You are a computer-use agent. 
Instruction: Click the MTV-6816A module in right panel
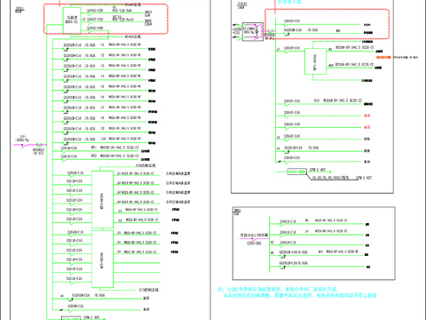coord(315,61)
